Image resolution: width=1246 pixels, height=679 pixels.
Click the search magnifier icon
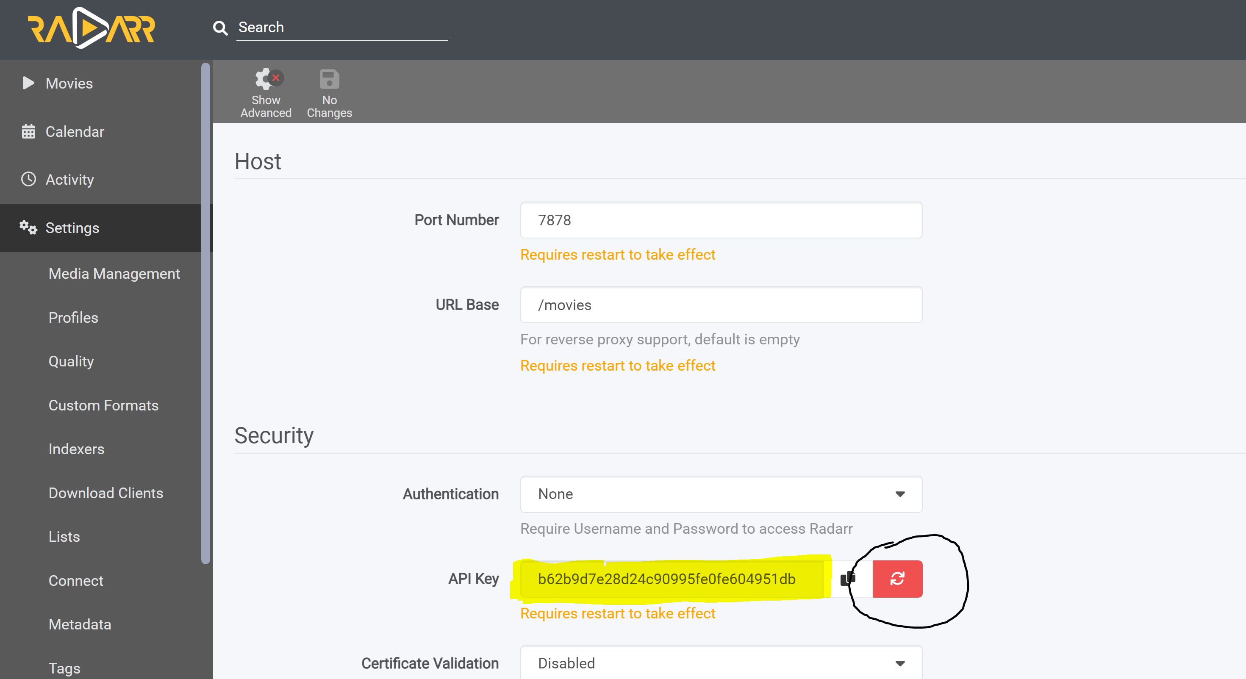pyautogui.click(x=220, y=28)
